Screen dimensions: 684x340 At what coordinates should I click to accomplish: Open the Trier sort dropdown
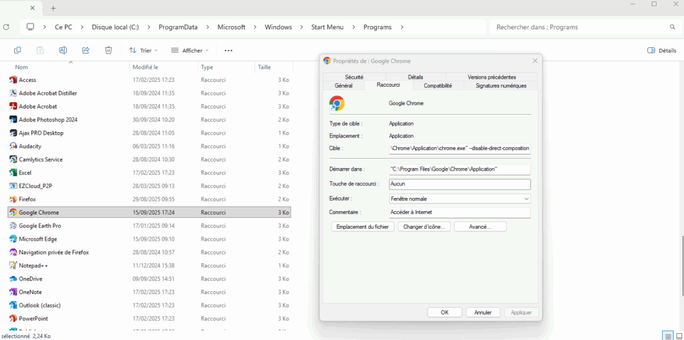pyautogui.click(x=143, y=51)
